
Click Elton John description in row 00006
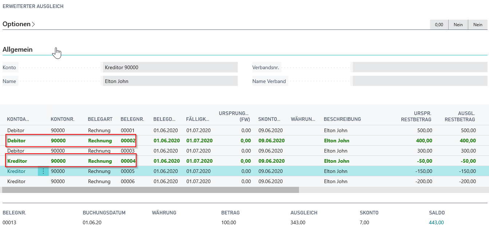335,181
